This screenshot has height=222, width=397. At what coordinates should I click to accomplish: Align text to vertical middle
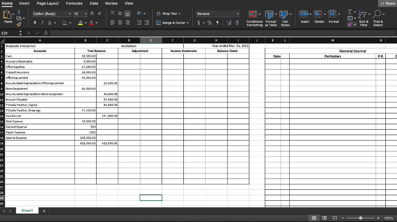120,14
